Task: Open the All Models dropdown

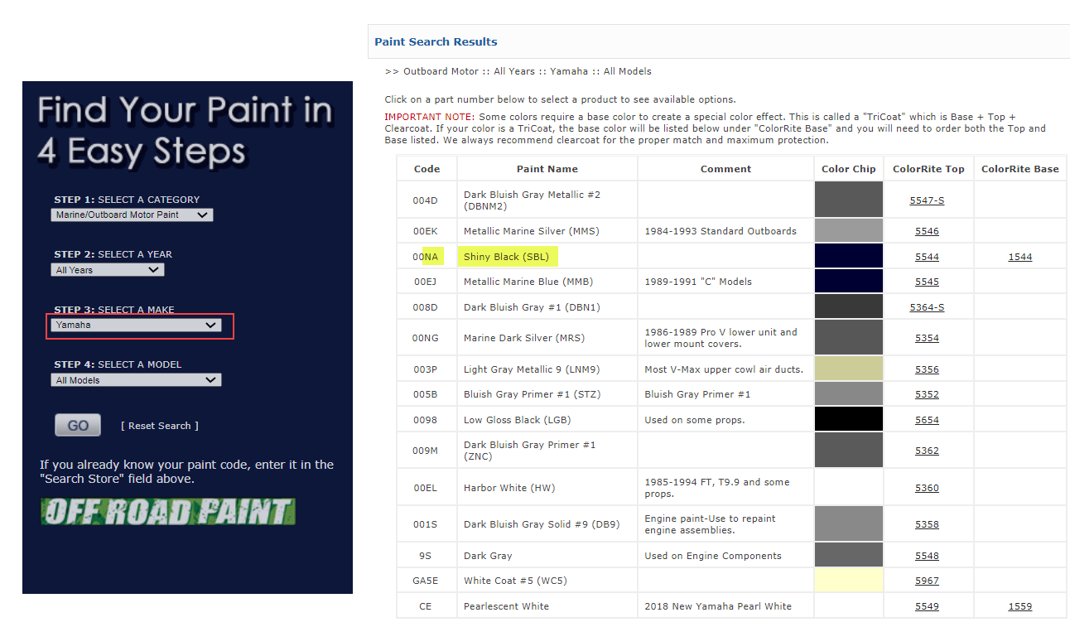Action: (x=136, y=380)
